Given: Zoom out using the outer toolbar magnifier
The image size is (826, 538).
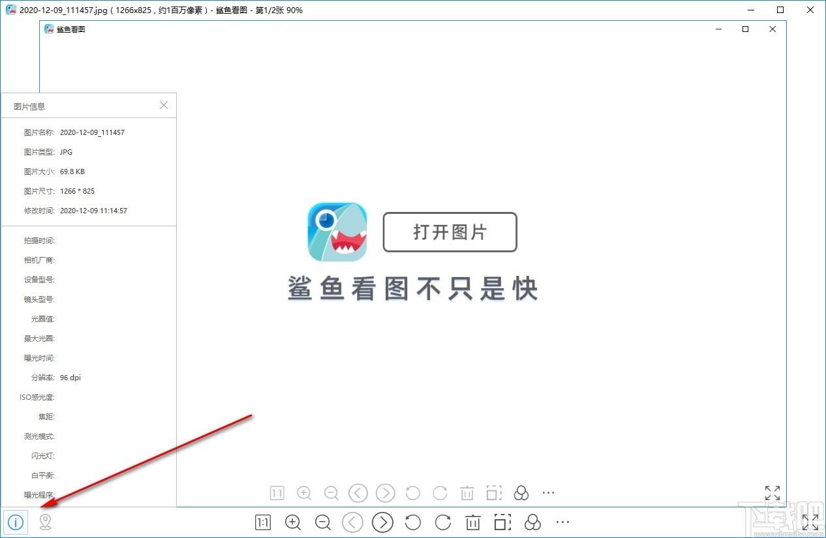Looking at the screenshot, I should click(323, 522).
